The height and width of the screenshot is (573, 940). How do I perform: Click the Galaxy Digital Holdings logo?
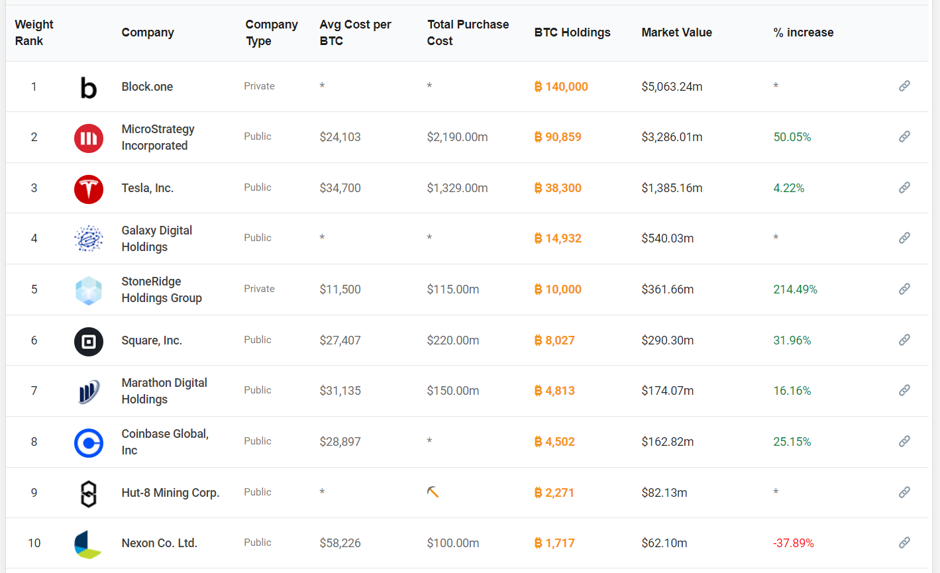(x=88, y=238)
